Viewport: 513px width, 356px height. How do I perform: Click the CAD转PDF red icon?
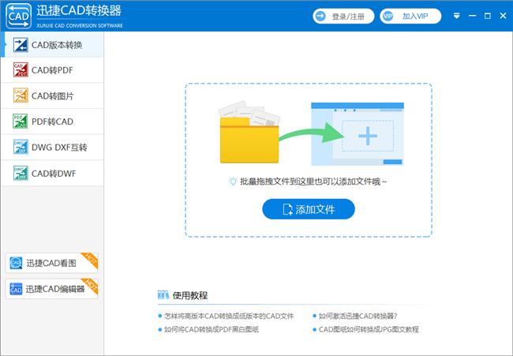tap(21, 69)
